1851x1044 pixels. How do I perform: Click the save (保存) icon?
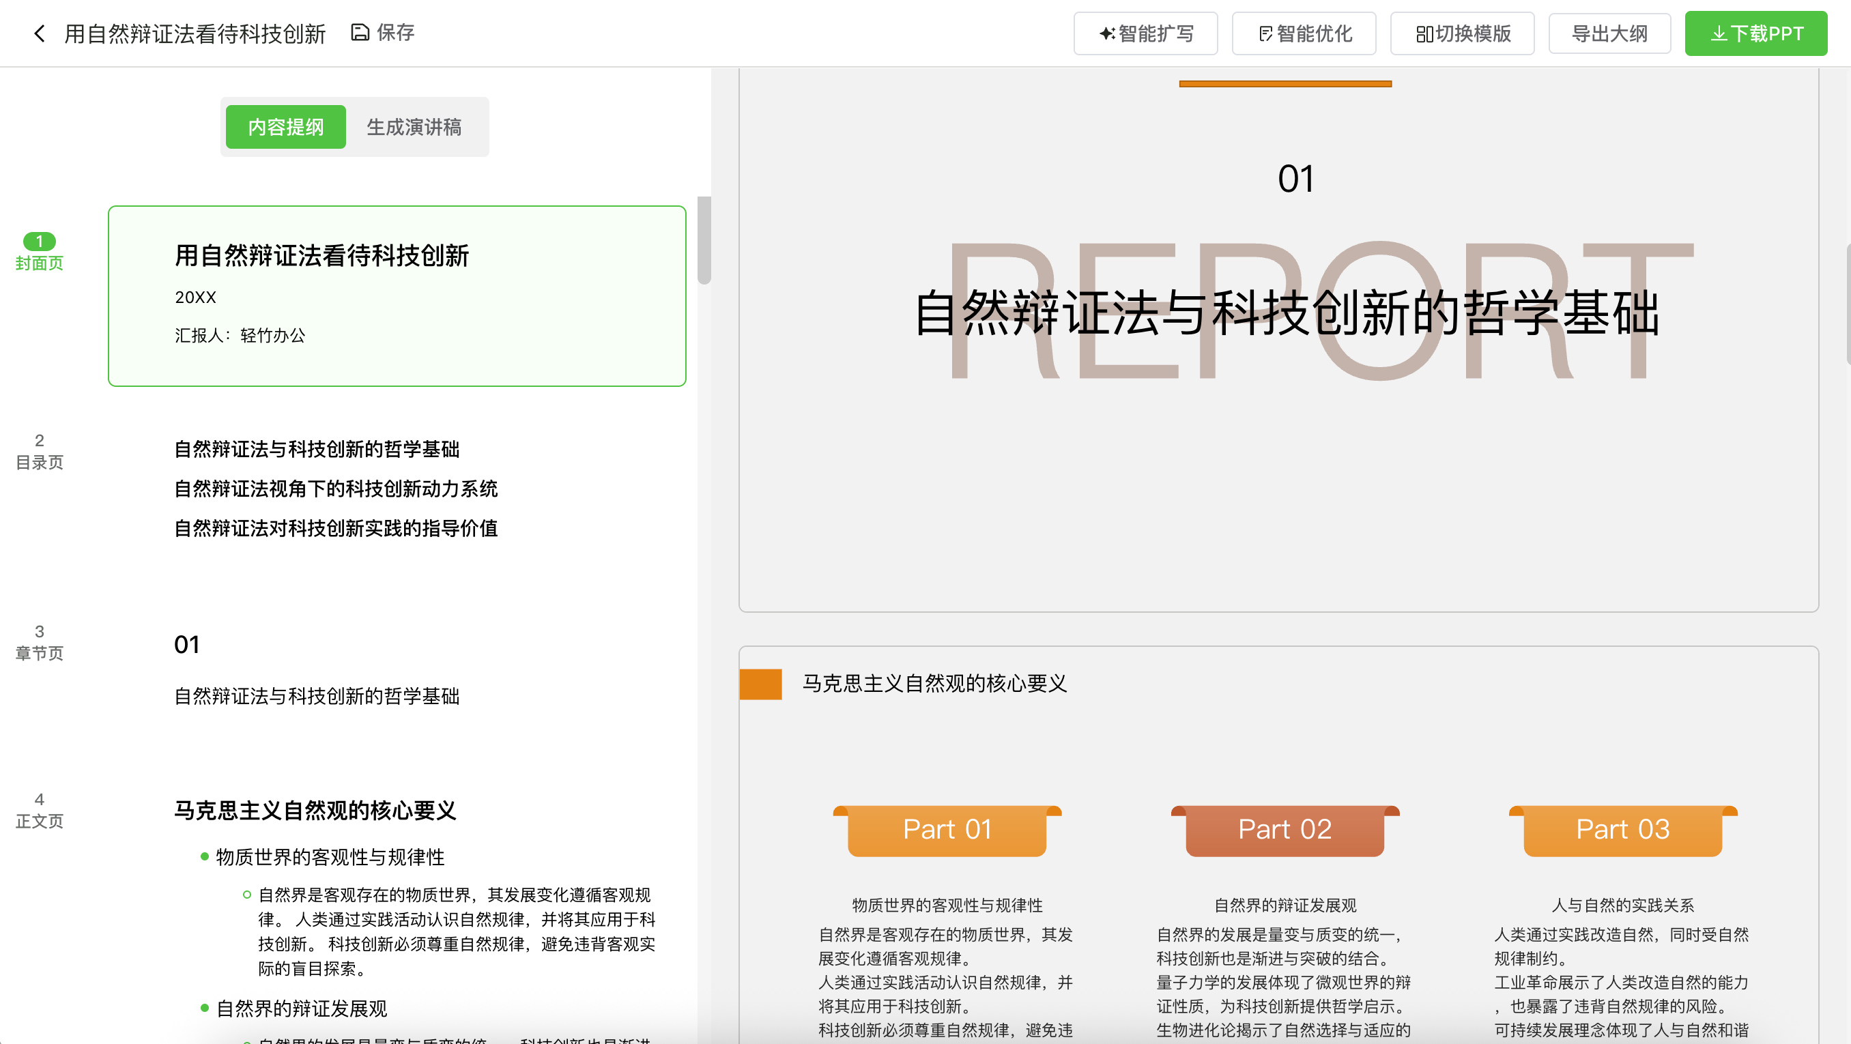pos(360,32)
